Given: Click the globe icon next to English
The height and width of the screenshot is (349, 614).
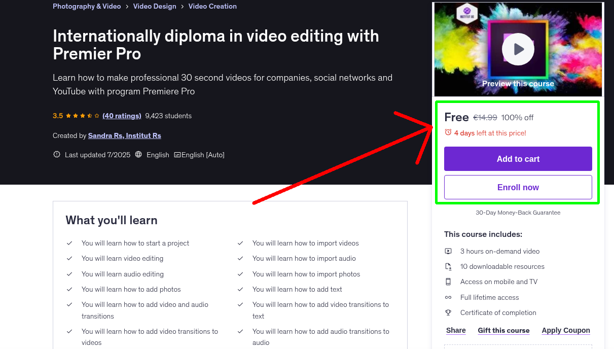Looking at the screenshot, I should [138, 155].
